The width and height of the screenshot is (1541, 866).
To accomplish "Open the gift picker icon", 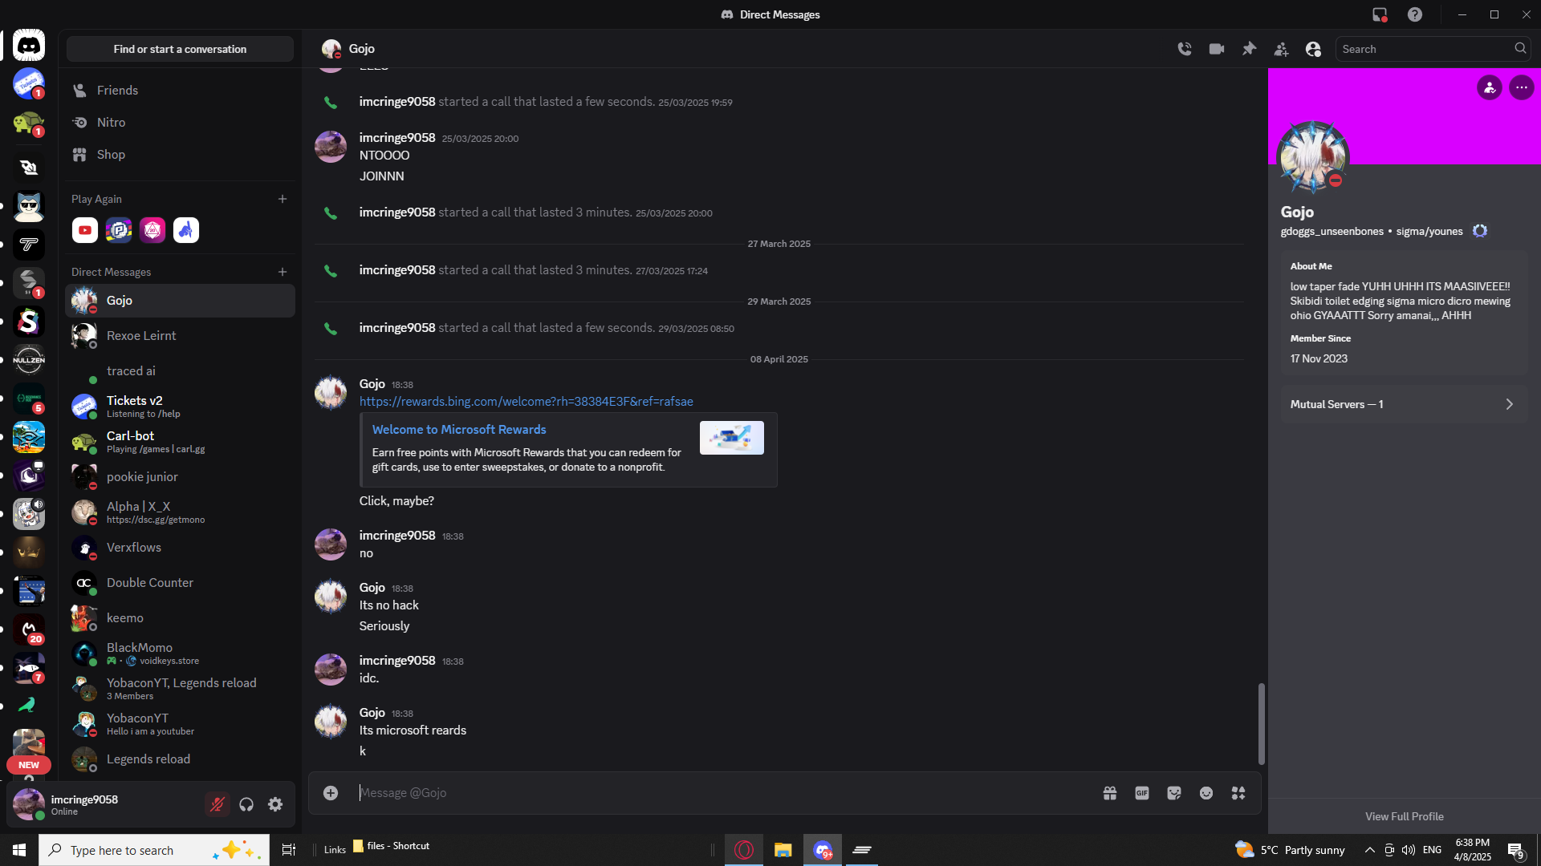I will (1110, 793).
